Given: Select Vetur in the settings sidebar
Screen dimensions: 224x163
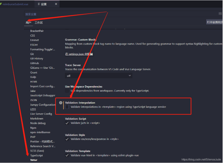Looking at the screenshot, I should pyautogui.click(x=34, y=160).
